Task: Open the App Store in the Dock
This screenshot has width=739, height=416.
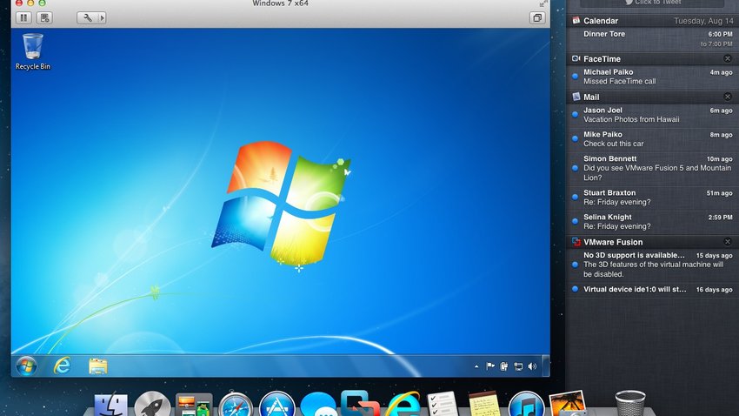Action: [277, 405]
